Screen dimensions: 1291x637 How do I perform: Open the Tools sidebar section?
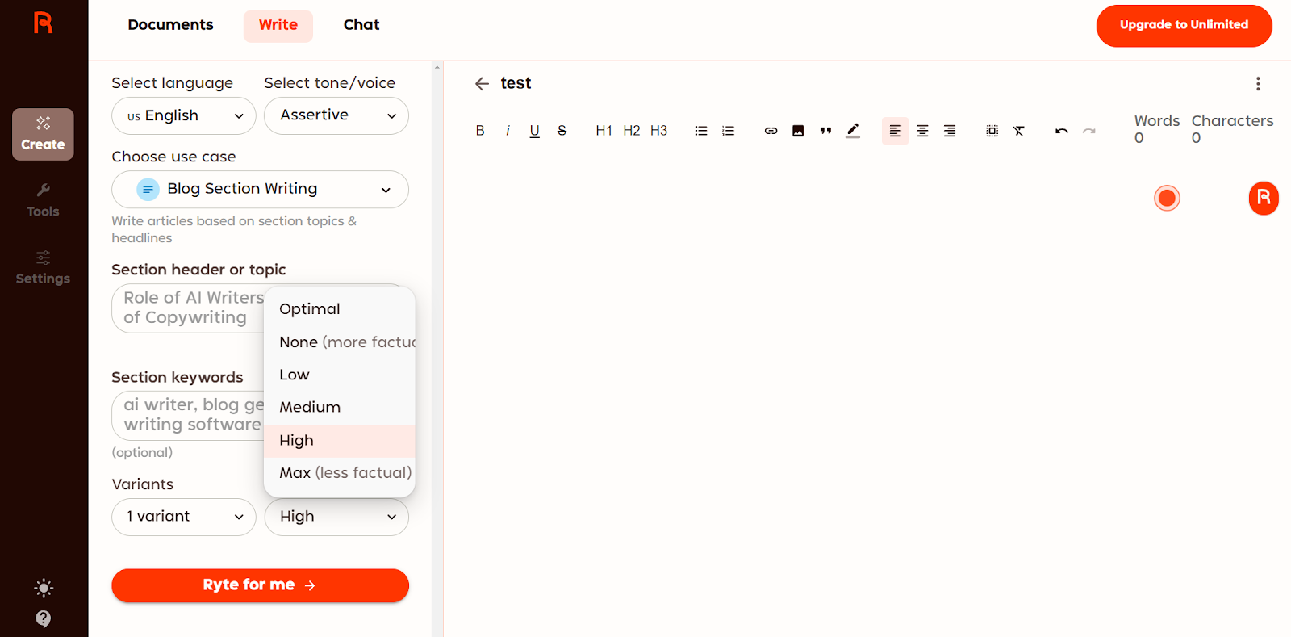tap(43, 200)
